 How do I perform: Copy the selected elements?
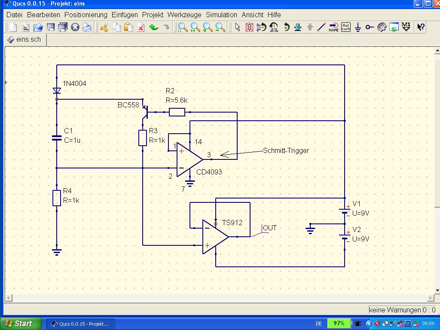pos(116,27)
